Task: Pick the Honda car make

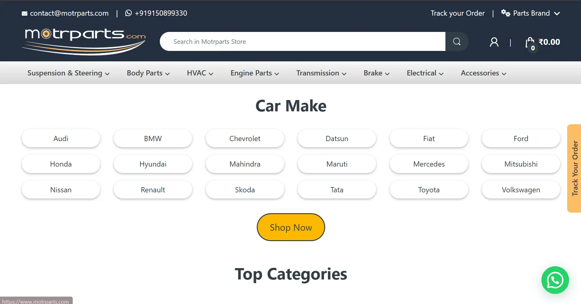Action: tap(61, 164)
